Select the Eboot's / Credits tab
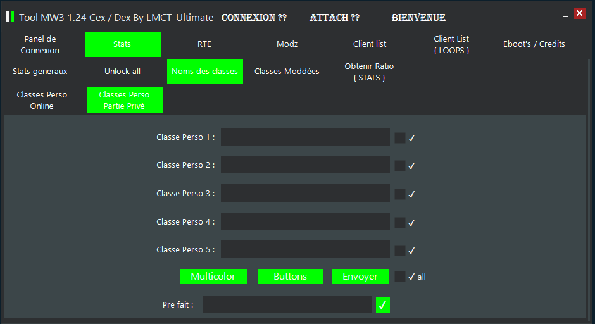The height and width of the screenshot is (324, 595). click(x=534, y=44)
